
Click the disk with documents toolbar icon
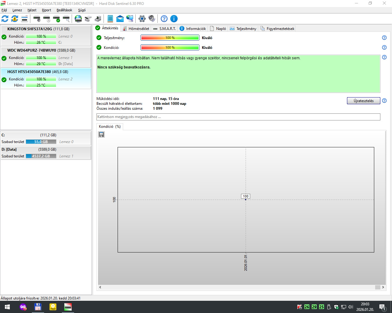click(98, 19)
